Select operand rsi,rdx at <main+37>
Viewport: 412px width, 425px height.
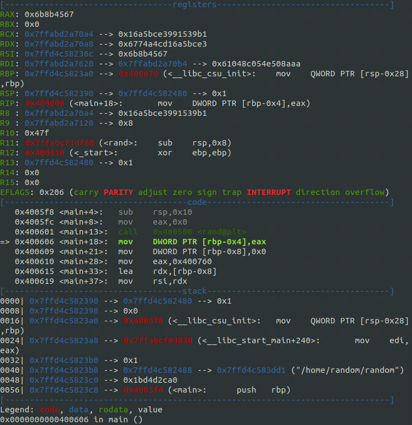tap(170, 281)
